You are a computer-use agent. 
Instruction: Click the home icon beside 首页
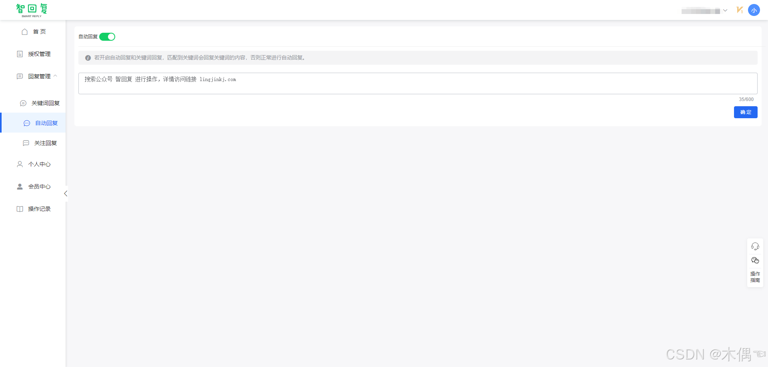click(x=24, y=32)
